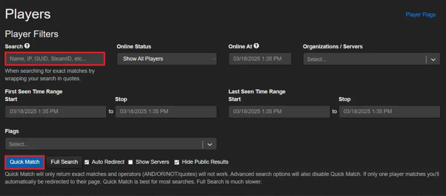Open the Player Flags link
446x196 pixels.
coord(420,15)
